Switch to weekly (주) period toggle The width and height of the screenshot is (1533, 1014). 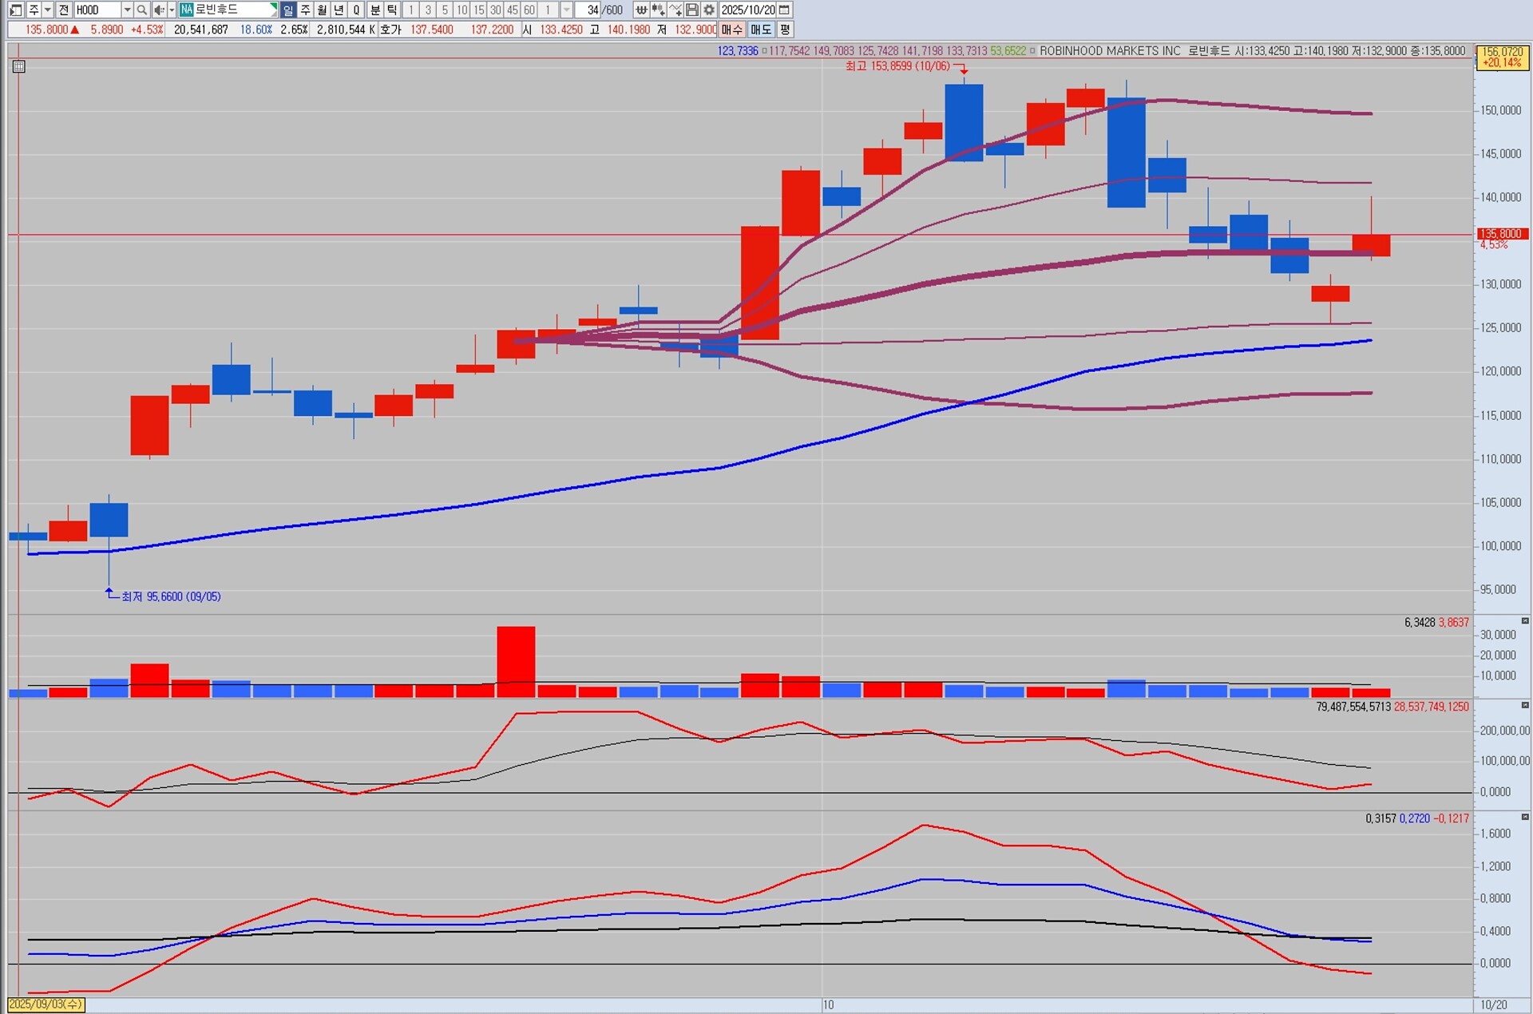(305, 10)
